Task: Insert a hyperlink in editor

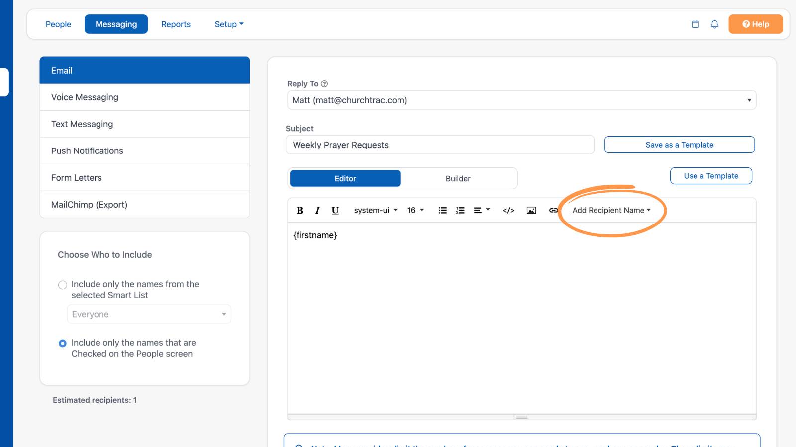Action: click(x=553, y=210)
